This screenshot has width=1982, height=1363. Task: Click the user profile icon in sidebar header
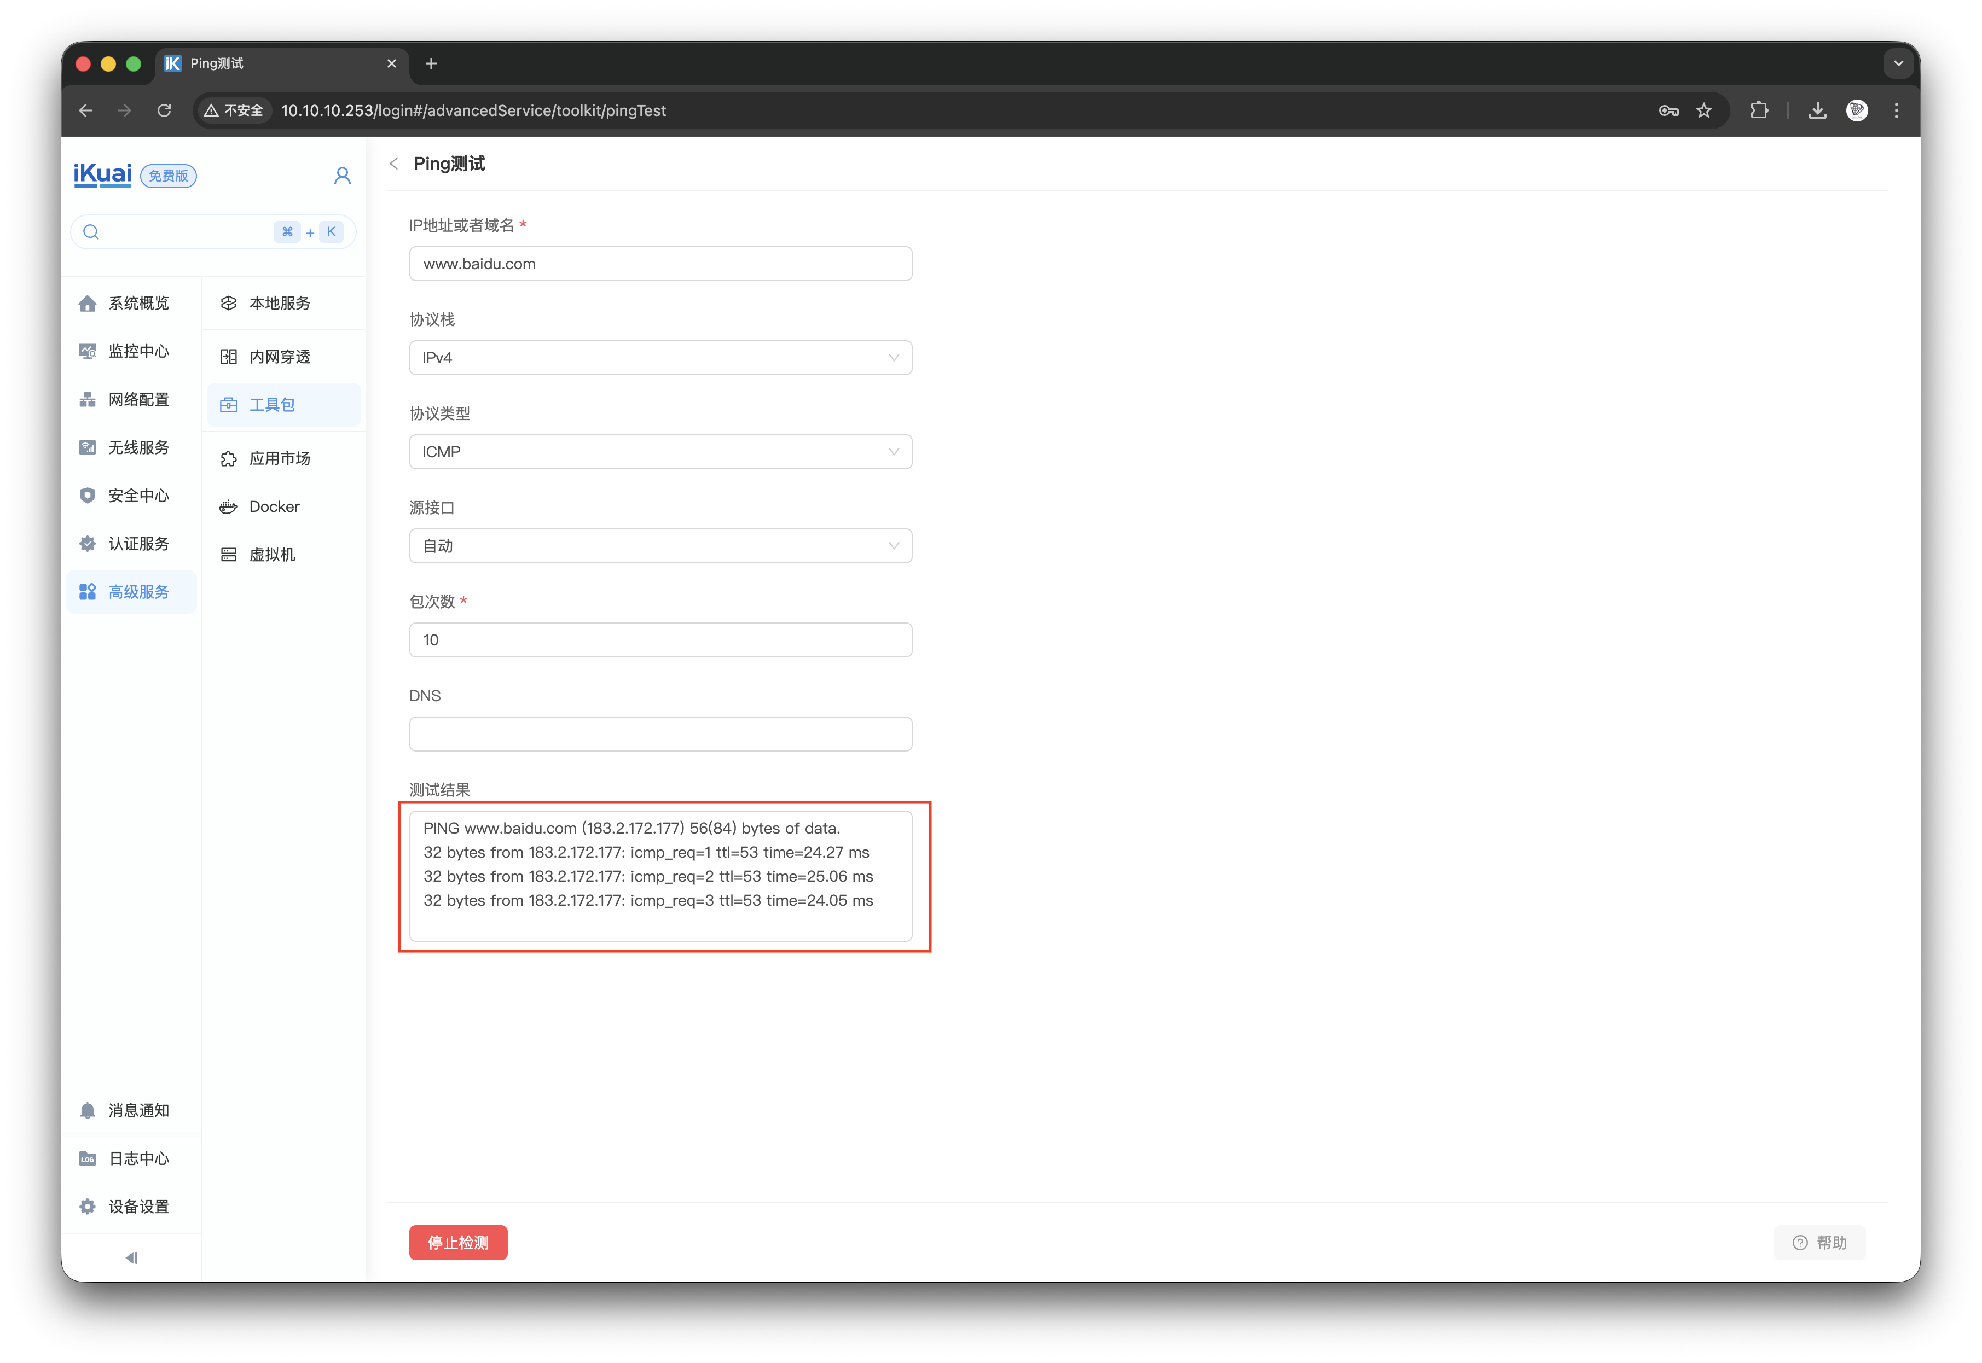click(341, 176)
